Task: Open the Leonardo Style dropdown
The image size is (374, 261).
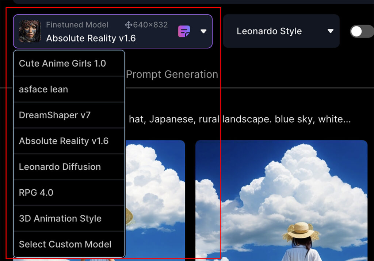Action: coord(281,31)
